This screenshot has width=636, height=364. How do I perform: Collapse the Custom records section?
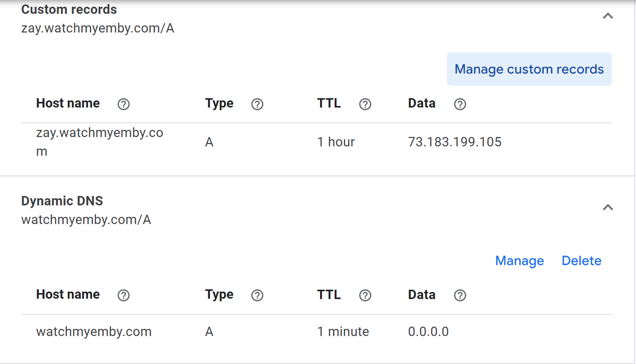(607, 15)
